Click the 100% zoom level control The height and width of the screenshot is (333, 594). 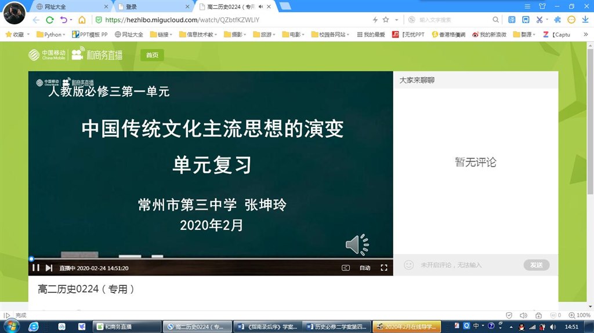pos(579,315)
